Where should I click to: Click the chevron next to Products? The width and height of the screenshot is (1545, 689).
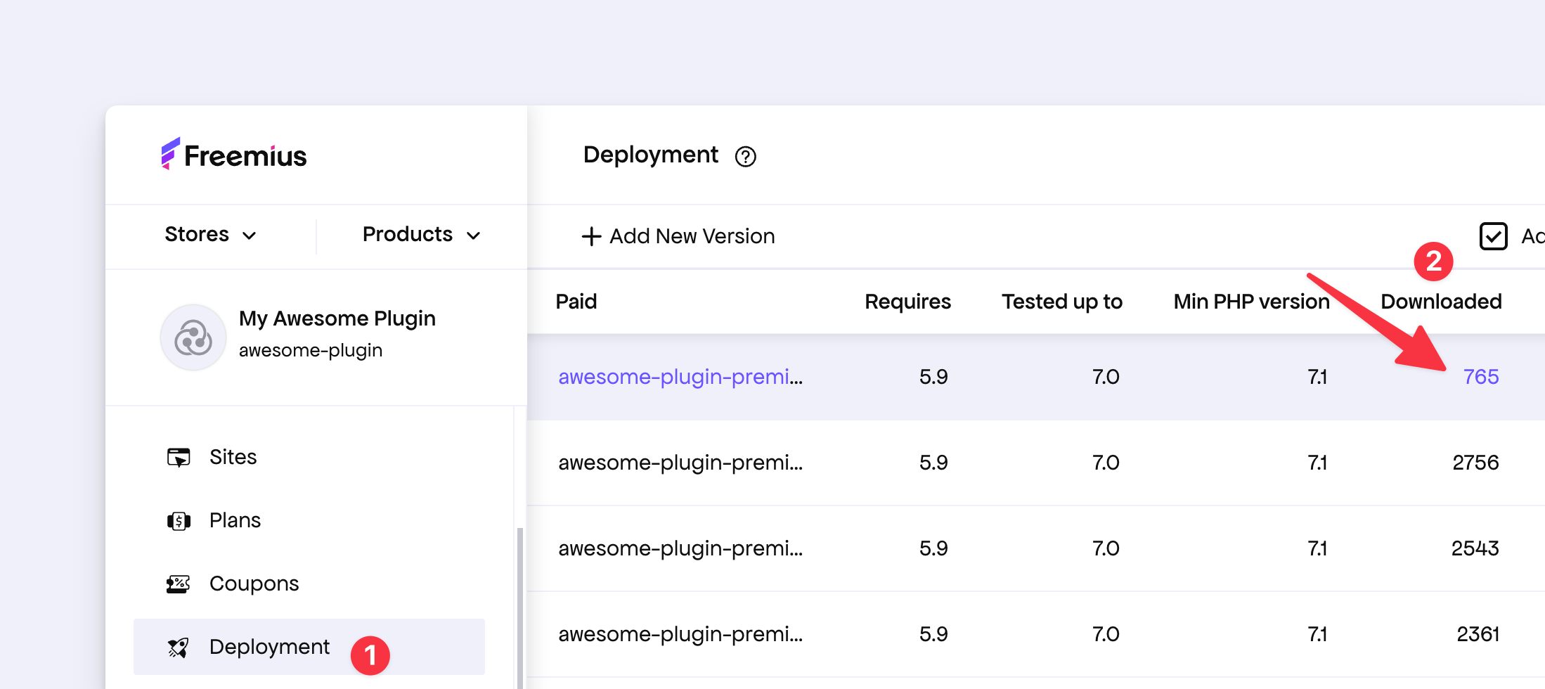474,236
